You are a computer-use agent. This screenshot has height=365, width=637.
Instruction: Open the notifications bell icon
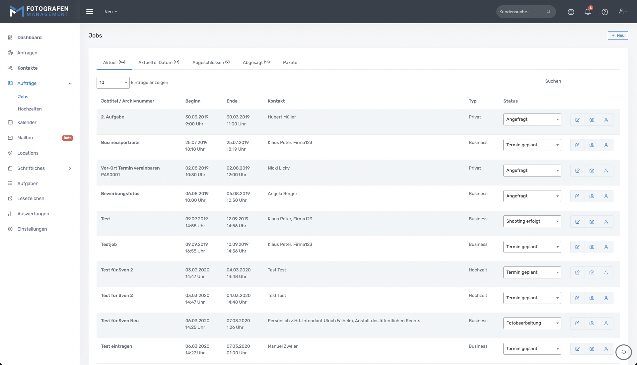(x=588, y=12)
